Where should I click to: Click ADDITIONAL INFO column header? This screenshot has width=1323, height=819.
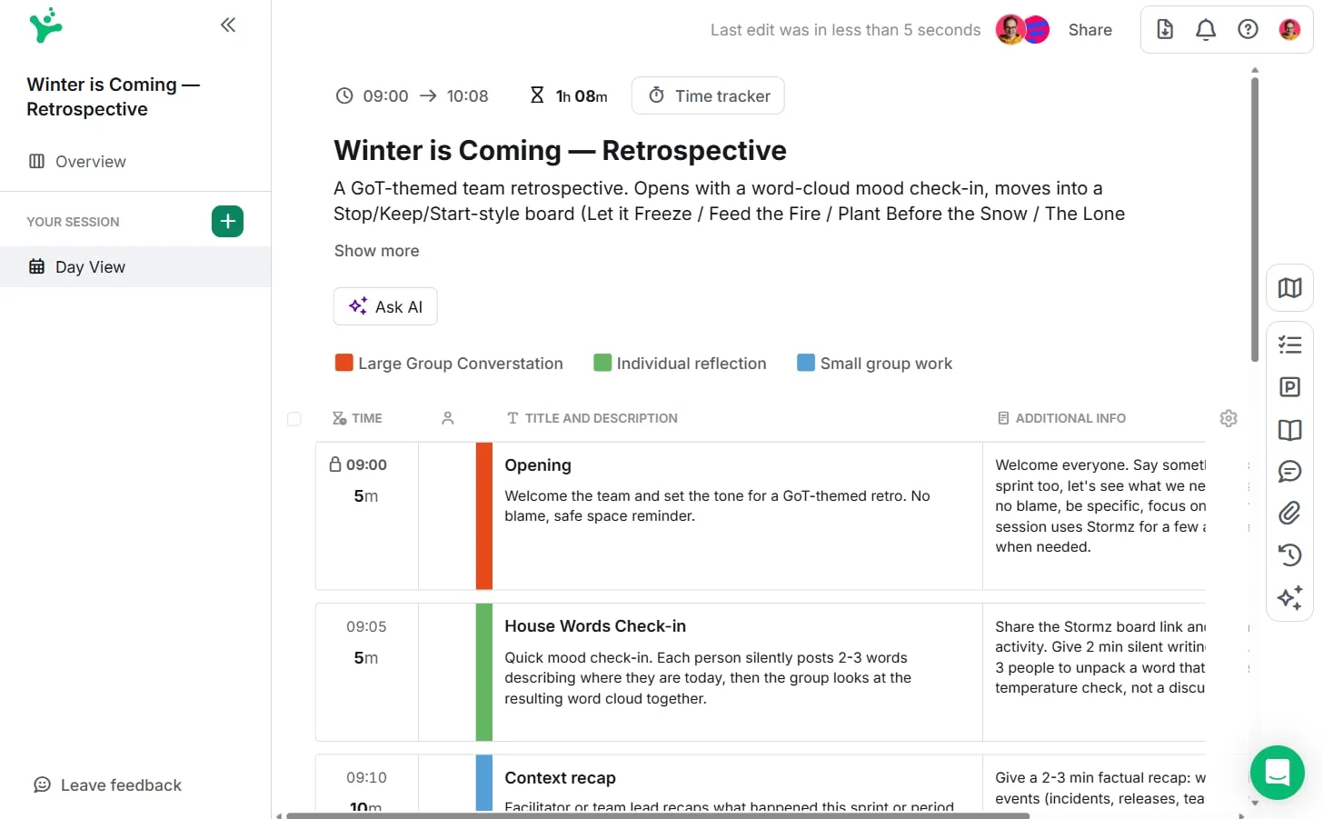pyautogui.click(x=1061, y=418)
